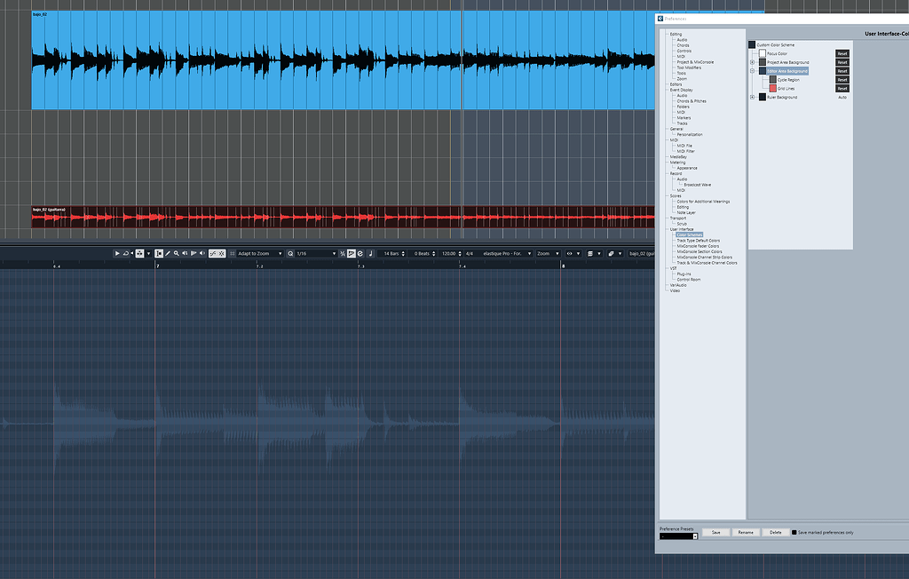Screen dimensions: 909x579
Task: Select the Zoom tool in the editor toolbar
Action: (x=177, y=253)
